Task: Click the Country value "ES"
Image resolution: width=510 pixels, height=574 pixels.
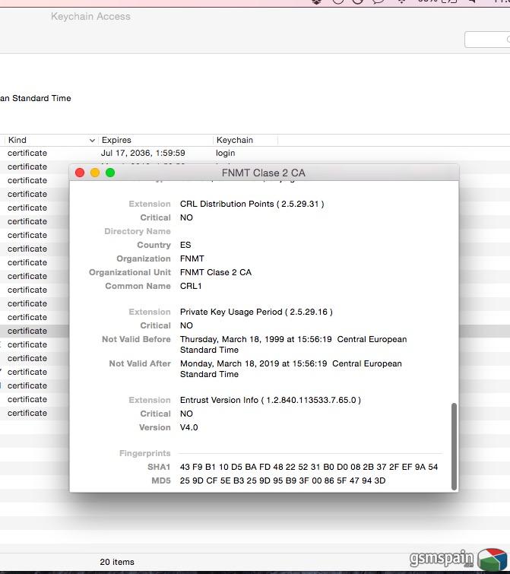Action: point(185,245)
